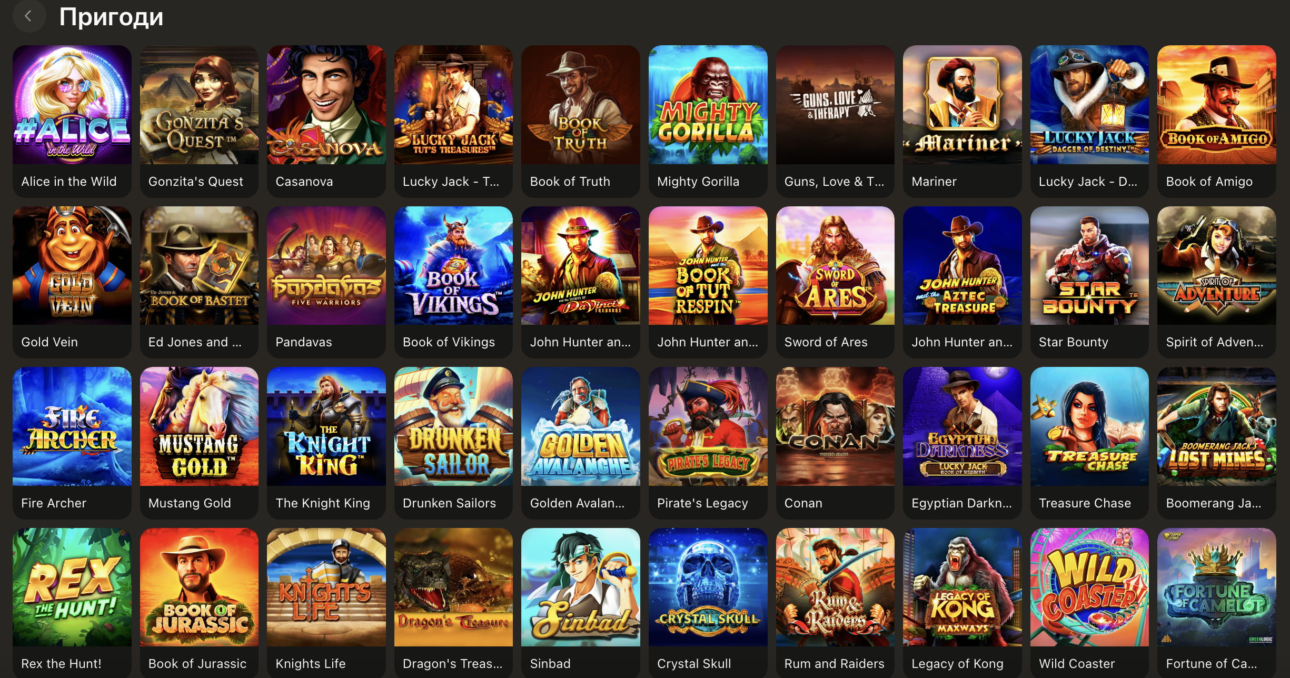This screenshot has width=1290, height=678.
Task: Select the Star Bounty game thumbnail
Action: (x=1089, y=266)
